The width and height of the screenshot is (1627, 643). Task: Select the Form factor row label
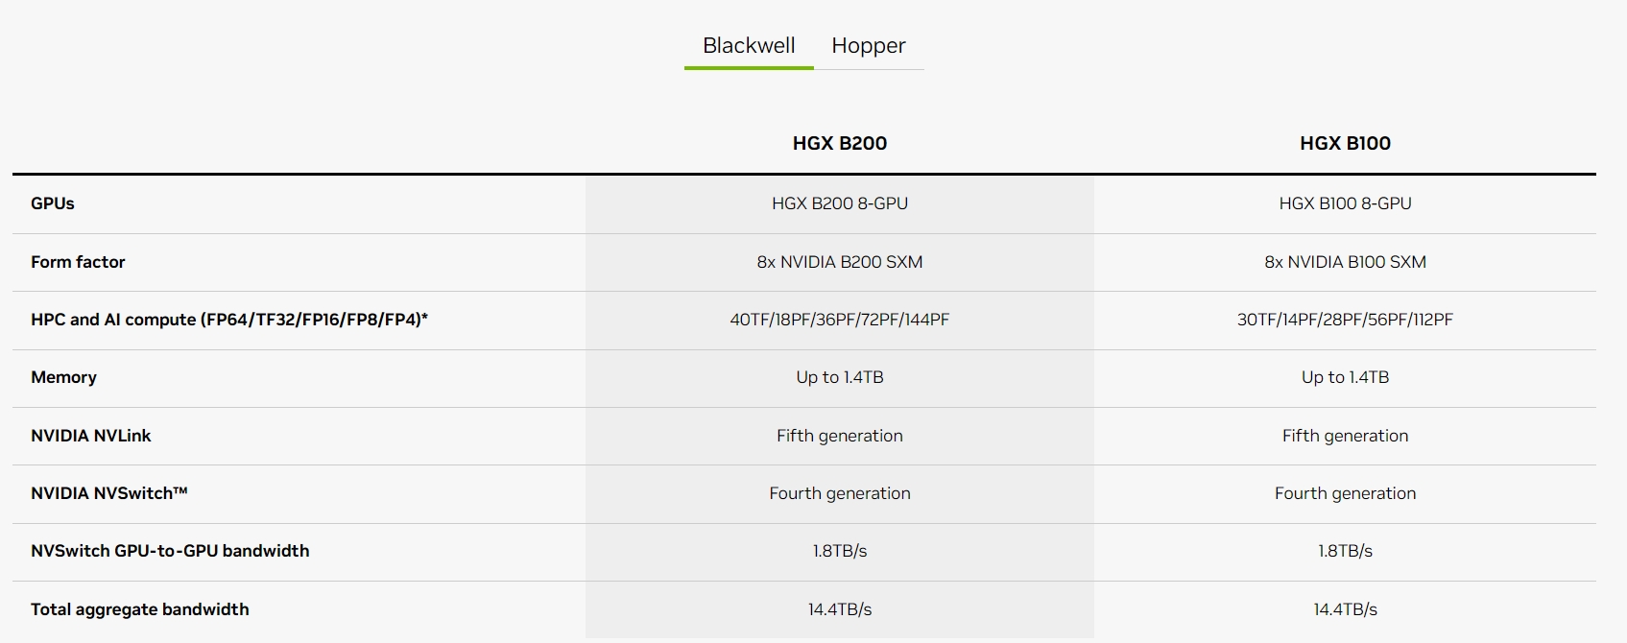coord(78,262)
